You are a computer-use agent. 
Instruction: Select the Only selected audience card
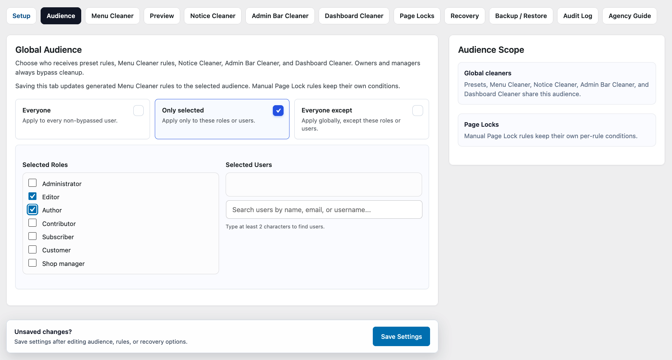point(222,119)
